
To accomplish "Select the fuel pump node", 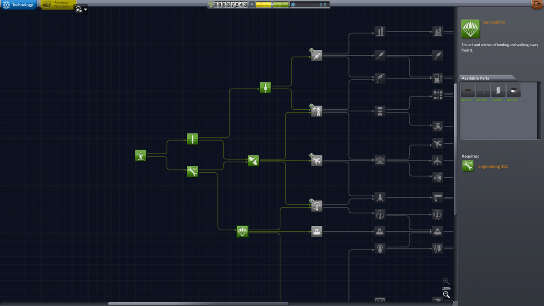I will pyautogui.click(x=437, y=78).
